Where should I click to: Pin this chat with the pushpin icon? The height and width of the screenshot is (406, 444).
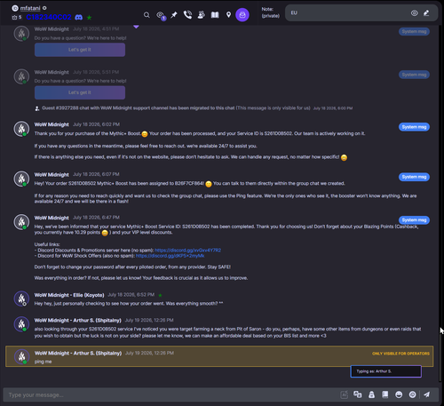(x=174, y=15)
